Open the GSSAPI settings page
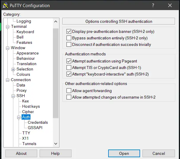 pyautogui.click(x=35, y=128)
